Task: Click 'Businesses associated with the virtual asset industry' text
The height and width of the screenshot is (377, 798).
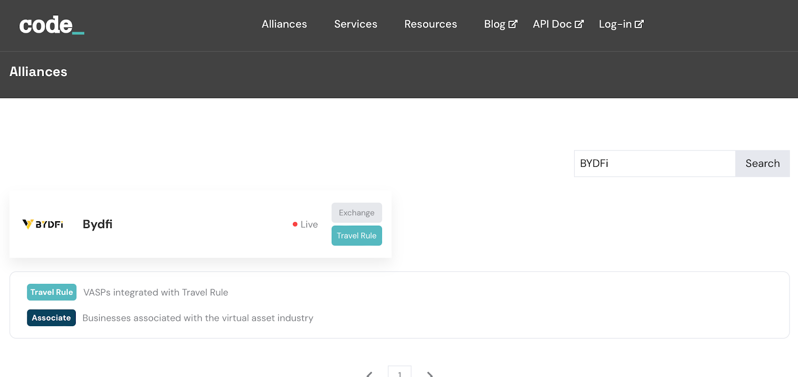Action: (x=198, y=318)
